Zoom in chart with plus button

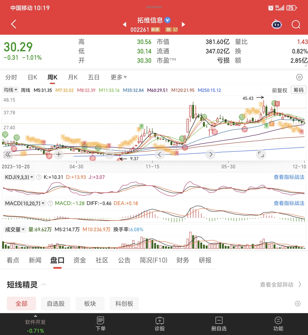coord(59,154)
